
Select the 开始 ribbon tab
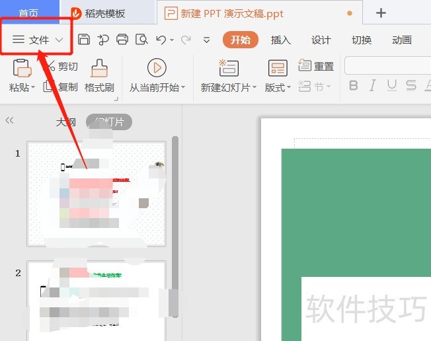click(241, 40)
